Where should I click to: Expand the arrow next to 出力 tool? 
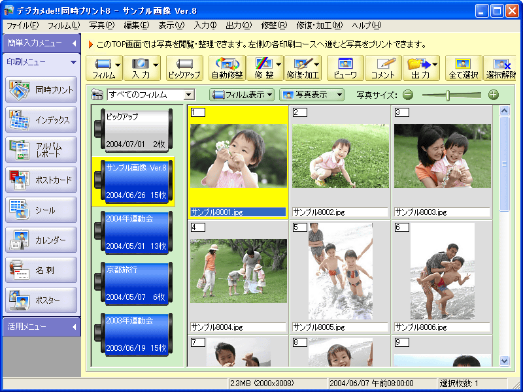tap(435, 65)
